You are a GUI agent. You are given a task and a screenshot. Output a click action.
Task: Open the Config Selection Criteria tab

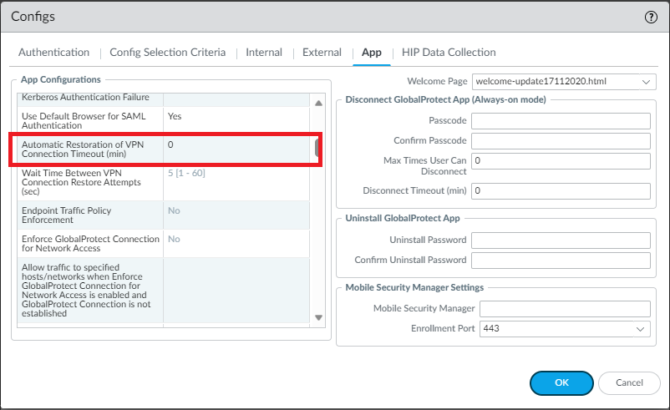(x=167, y=53)
